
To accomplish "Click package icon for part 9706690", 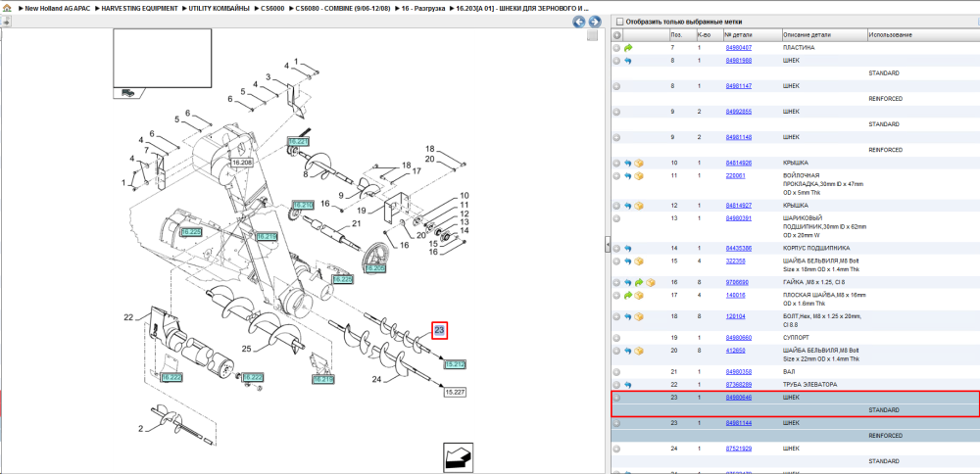I will click(650, 282).
